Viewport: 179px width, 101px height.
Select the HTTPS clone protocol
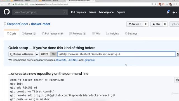pyautogui.click(x=45, y=54)
